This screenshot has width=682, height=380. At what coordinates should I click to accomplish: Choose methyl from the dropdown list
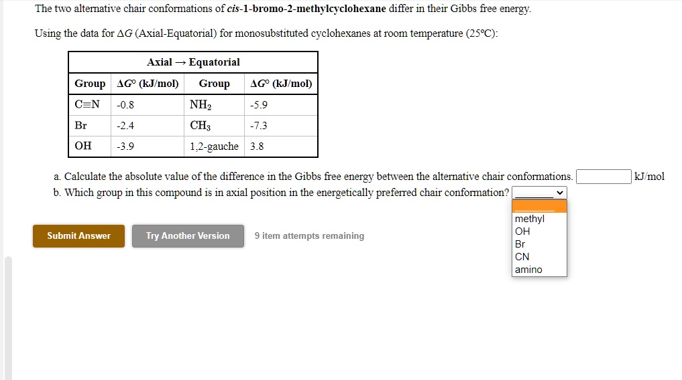(530, 219)
